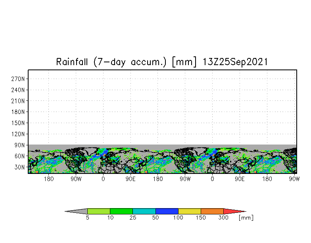Viewport: 311px width, 243px height.
Task: Click the "50" value under the colorbar
Action: pyautogui.click(x=155, y=218)
